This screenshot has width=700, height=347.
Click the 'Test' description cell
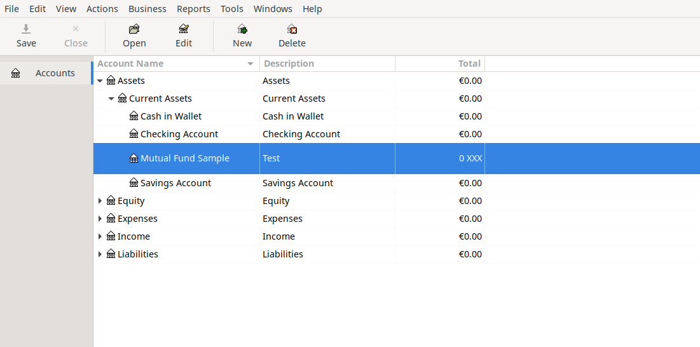tap(327, 158)
